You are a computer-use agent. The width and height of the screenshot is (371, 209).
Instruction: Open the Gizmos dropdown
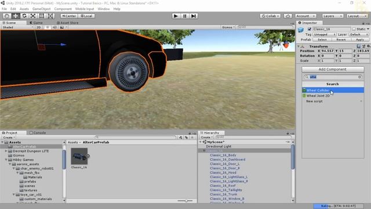228,27
